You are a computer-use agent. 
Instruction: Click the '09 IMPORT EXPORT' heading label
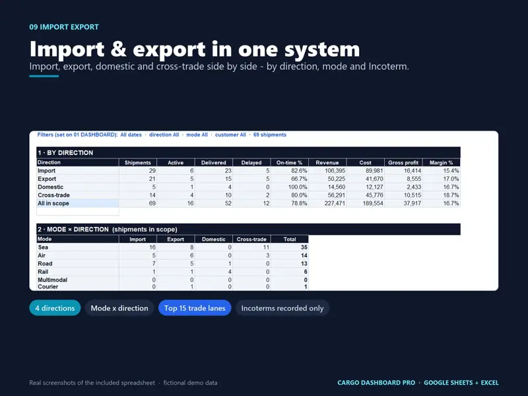pyautogui.click(x=64, y=27)
